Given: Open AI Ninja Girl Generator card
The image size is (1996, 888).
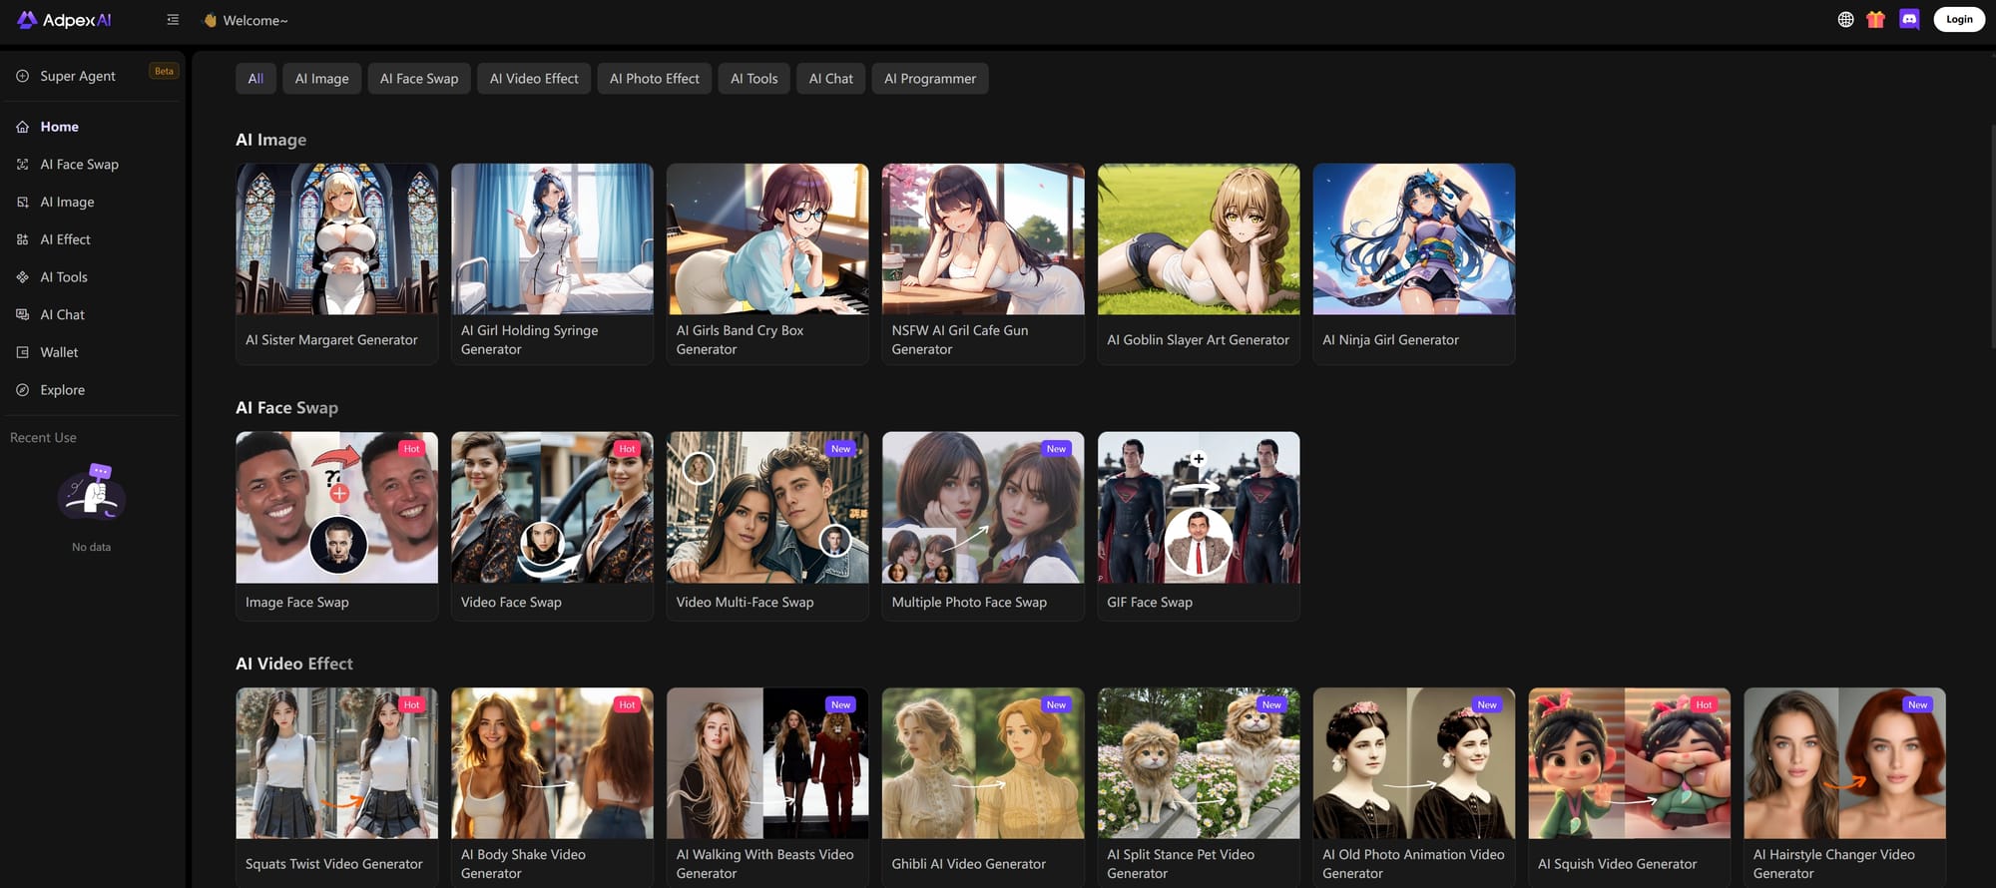Looking at the screenshot, I should point(1414,263).
